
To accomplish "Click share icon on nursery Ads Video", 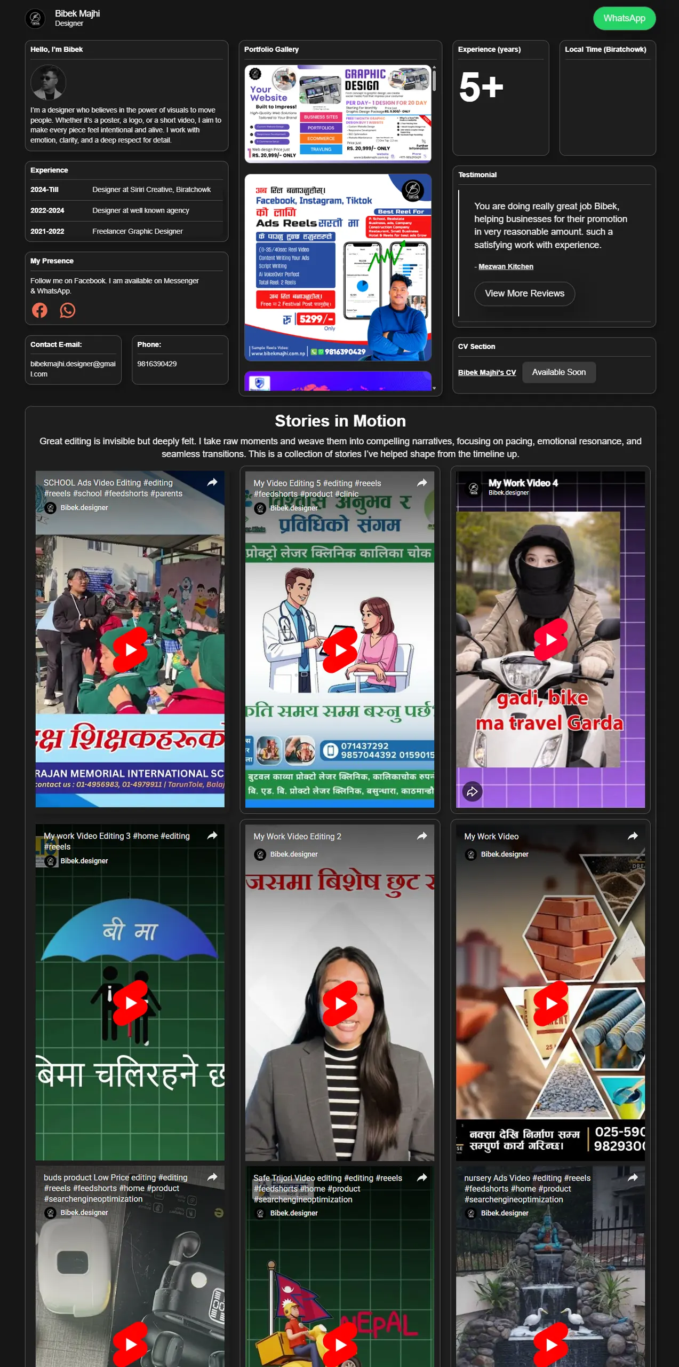I will pos(633,1177).
